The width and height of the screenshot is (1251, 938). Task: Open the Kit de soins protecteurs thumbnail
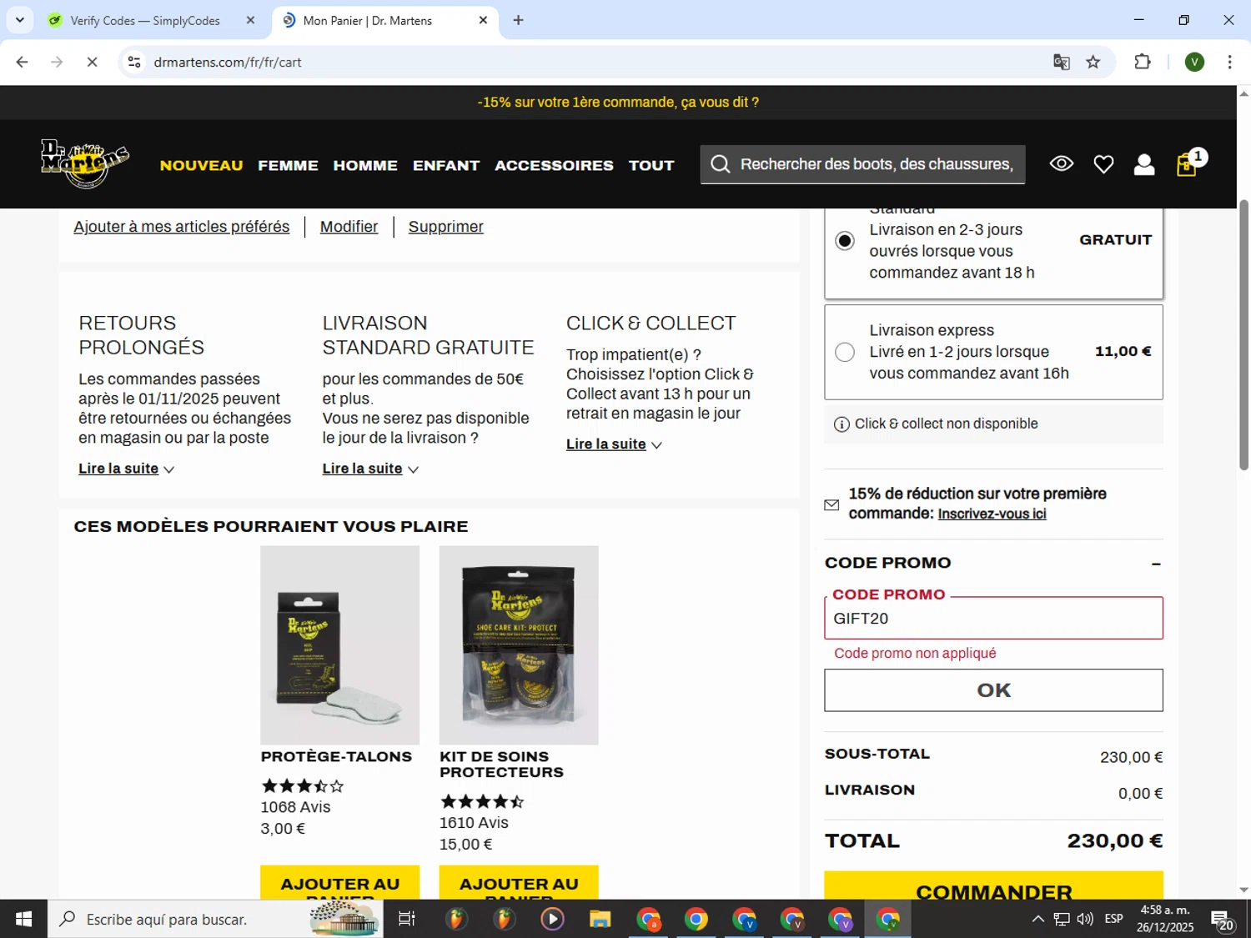519,645
